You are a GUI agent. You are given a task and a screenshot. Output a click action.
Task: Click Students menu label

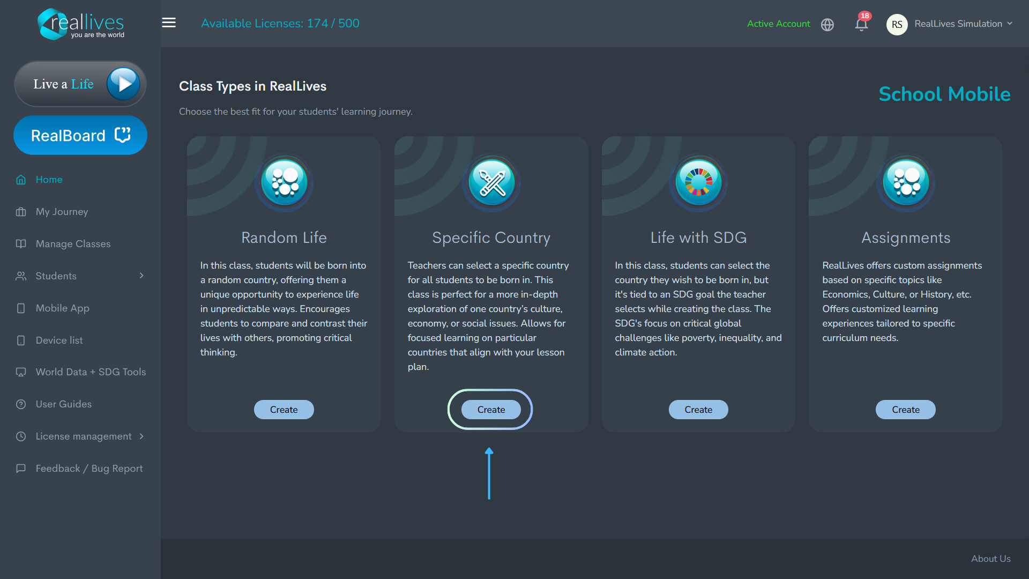56,276
